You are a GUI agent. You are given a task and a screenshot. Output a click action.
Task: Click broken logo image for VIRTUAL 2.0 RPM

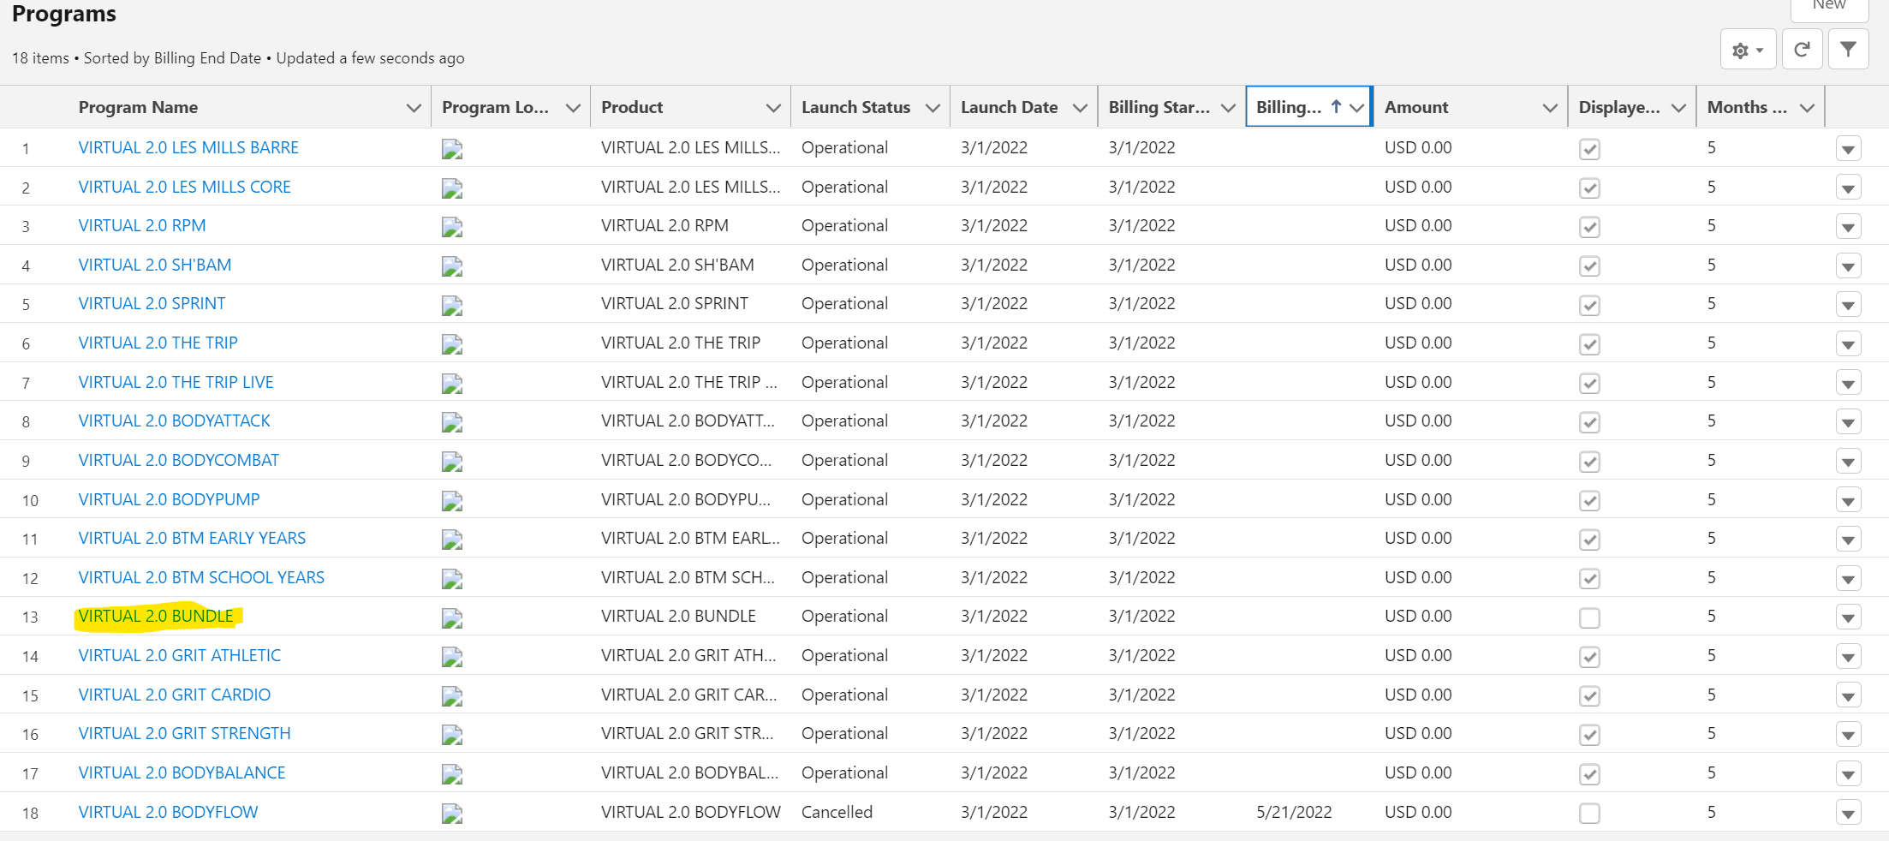pos(452,227)
